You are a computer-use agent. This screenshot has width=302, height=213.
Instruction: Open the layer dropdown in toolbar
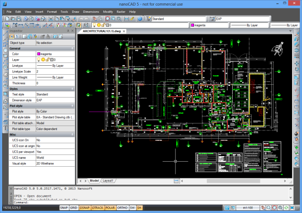[140, 25]
